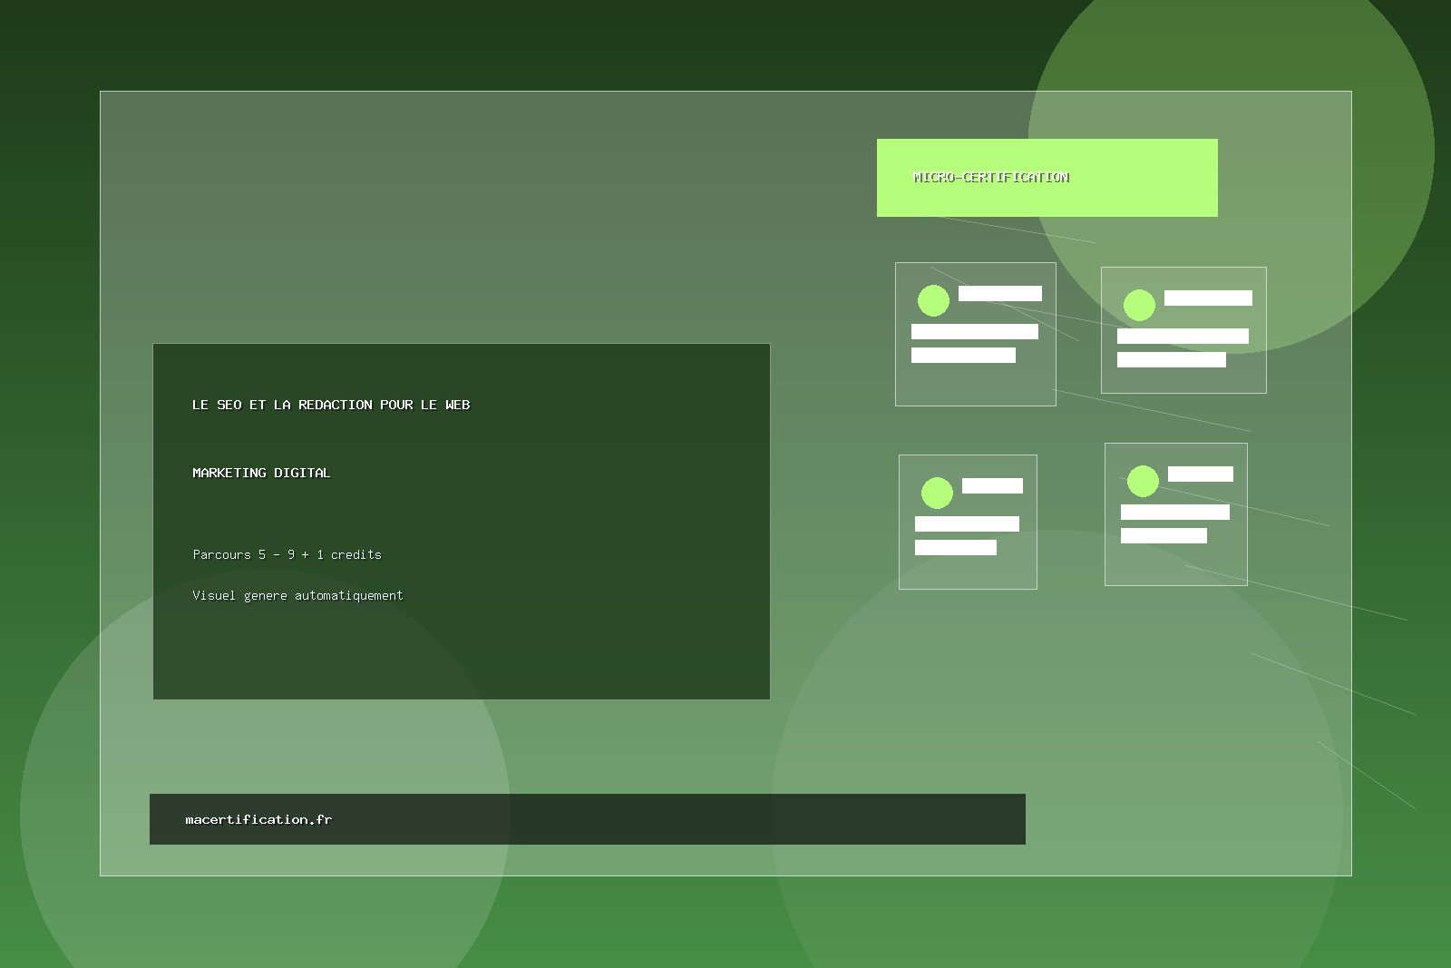Select the MICRO-CERTIFICATION green badge
The width and height of the screenshot is (1451, 968).
[1047, 178]
